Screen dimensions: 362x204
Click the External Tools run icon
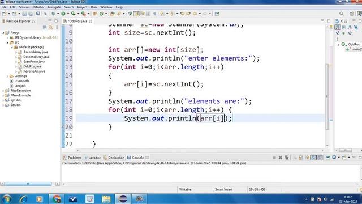pyautogui.click(x=83, y=14)
